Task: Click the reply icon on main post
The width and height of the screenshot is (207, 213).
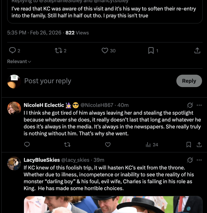Action: 12,50
